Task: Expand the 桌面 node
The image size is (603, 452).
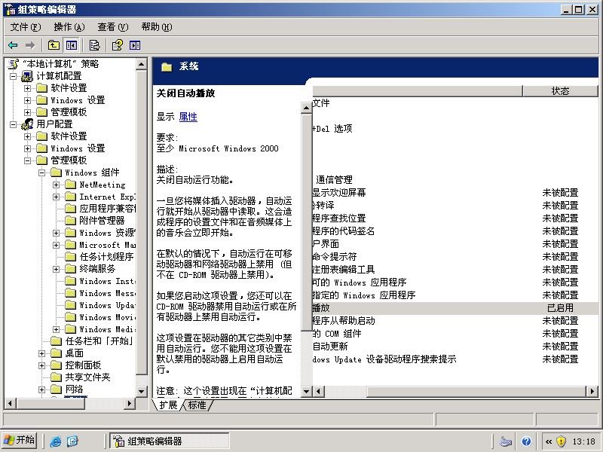Action: (42, 353)
